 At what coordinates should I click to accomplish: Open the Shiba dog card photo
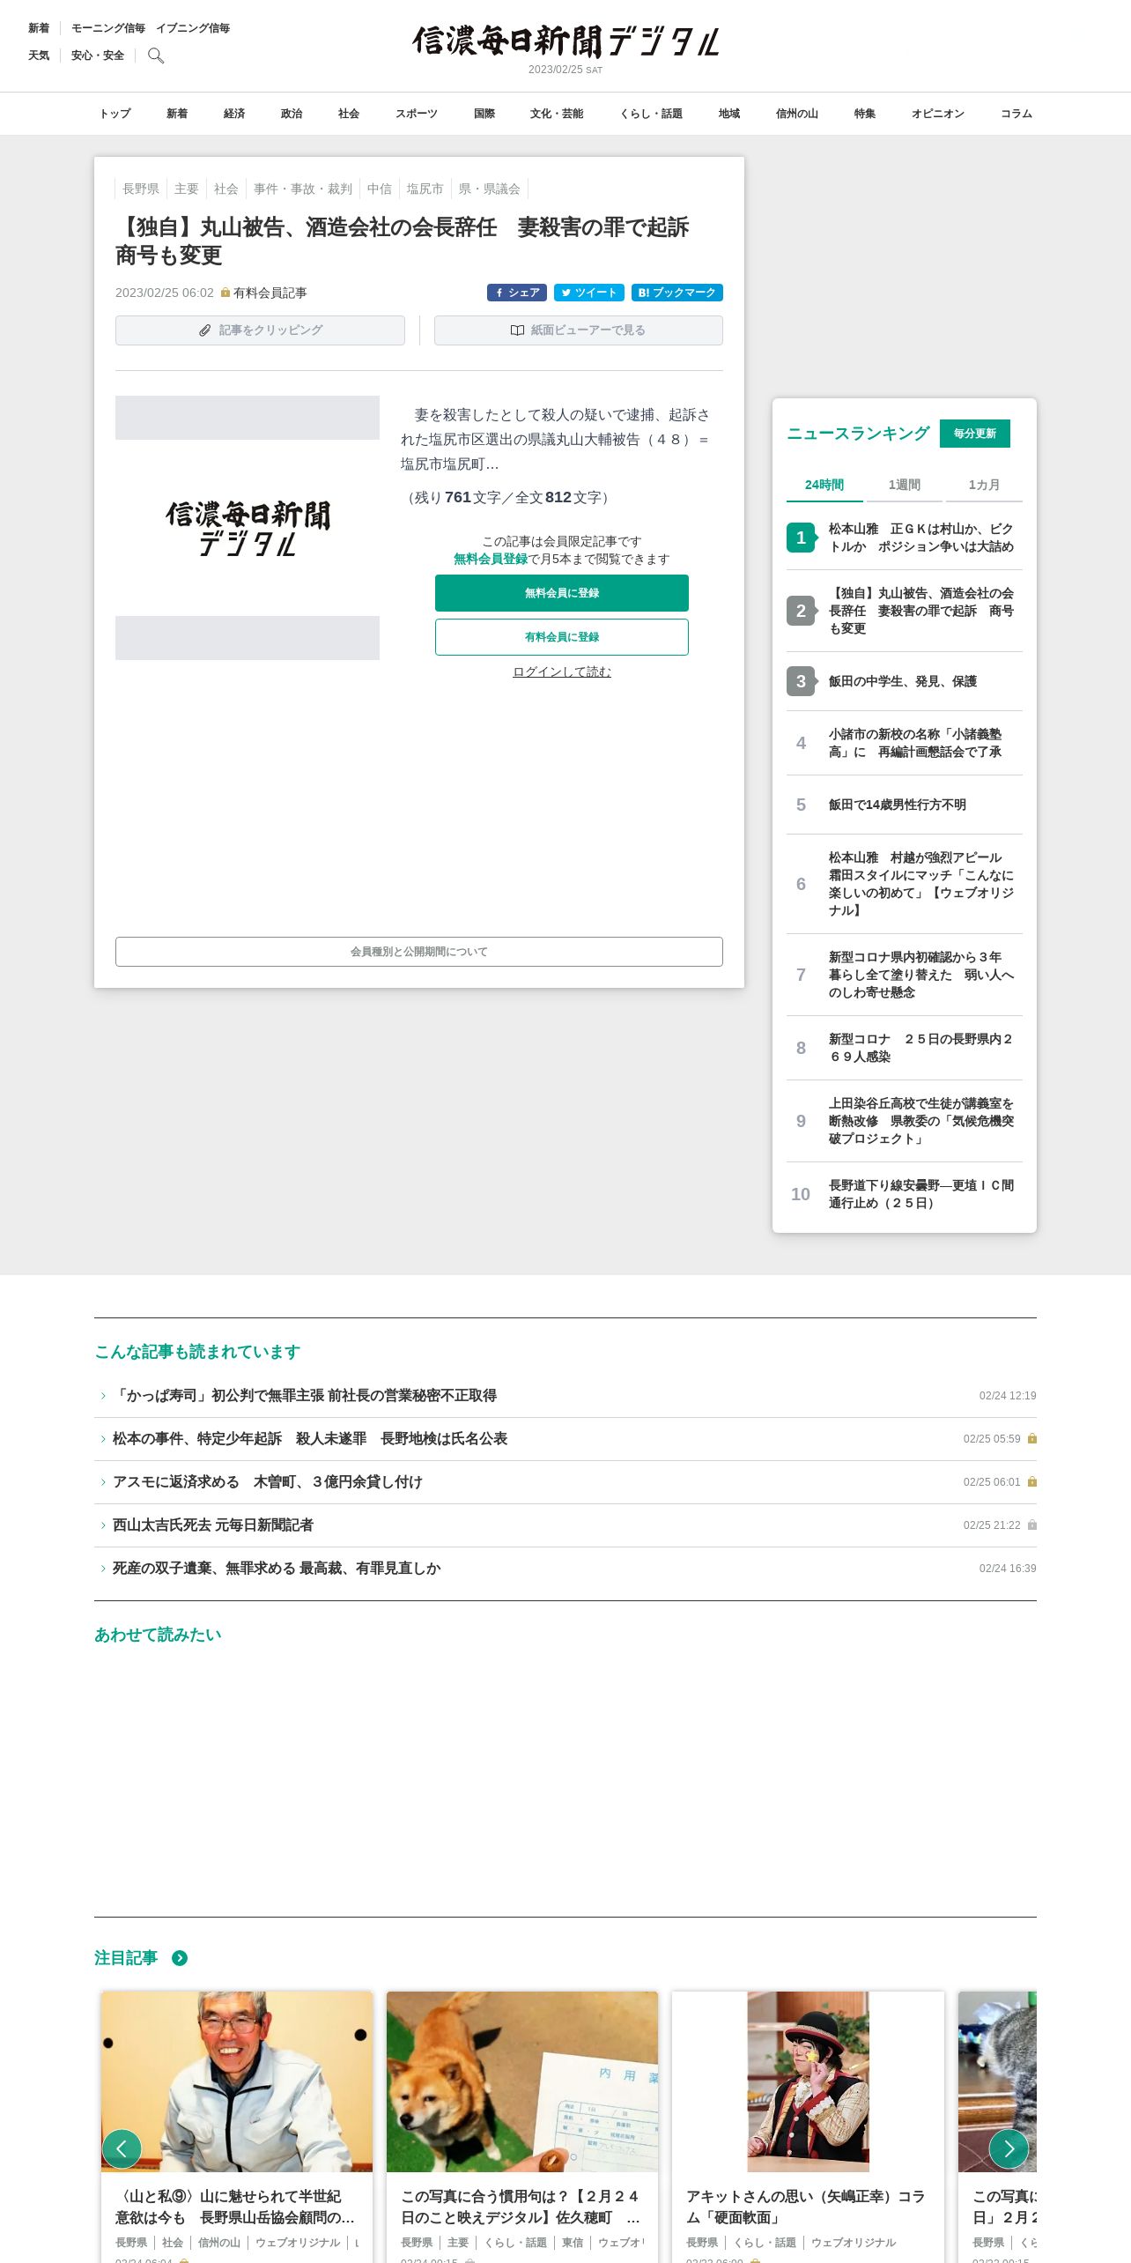pos(522,2081)
